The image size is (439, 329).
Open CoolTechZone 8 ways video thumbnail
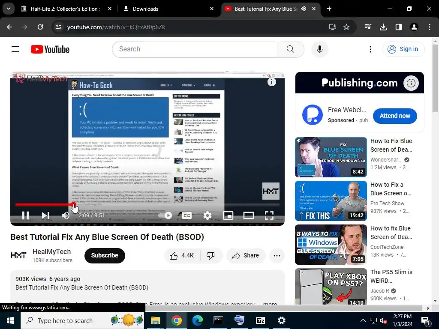[331, 245]
